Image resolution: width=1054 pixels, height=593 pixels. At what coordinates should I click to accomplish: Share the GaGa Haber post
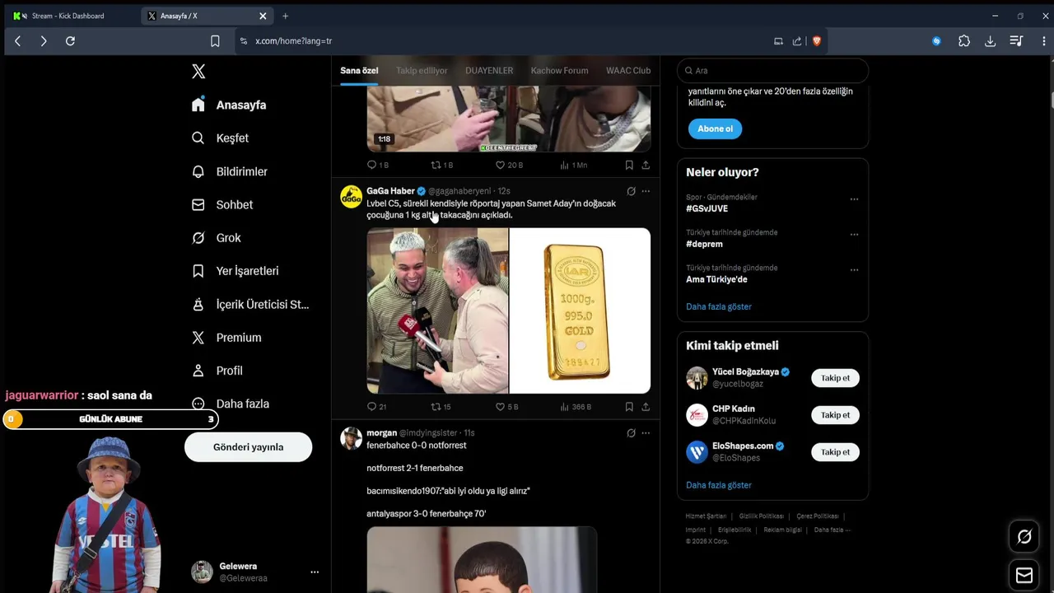(x=646, y=407)
